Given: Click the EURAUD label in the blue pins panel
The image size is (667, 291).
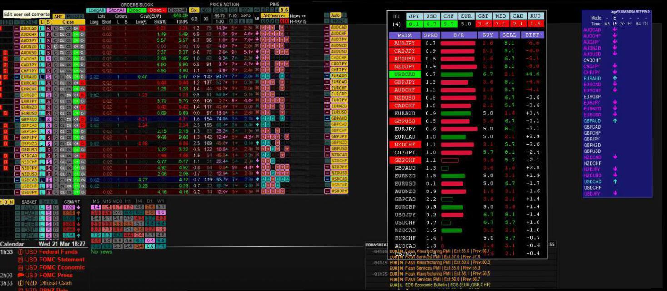Looking at the screenshot, I should [x=592, y=79].
